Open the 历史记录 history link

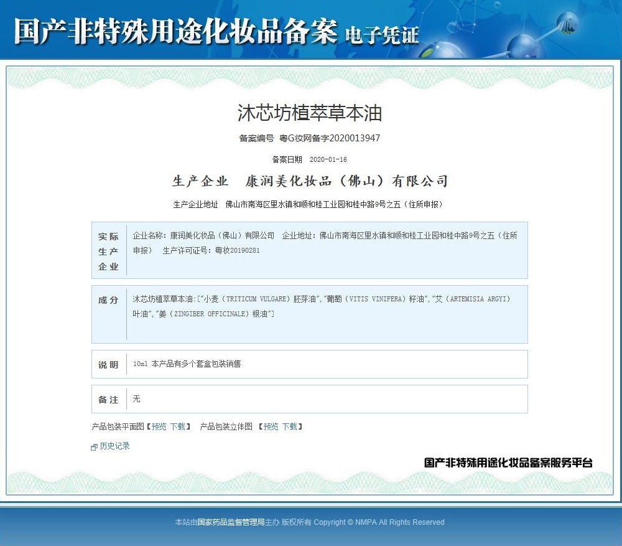tap(114, 446)
